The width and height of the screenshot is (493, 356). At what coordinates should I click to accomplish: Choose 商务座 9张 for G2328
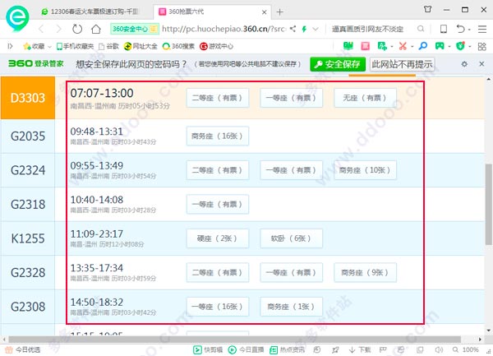(x=365, y=272)
